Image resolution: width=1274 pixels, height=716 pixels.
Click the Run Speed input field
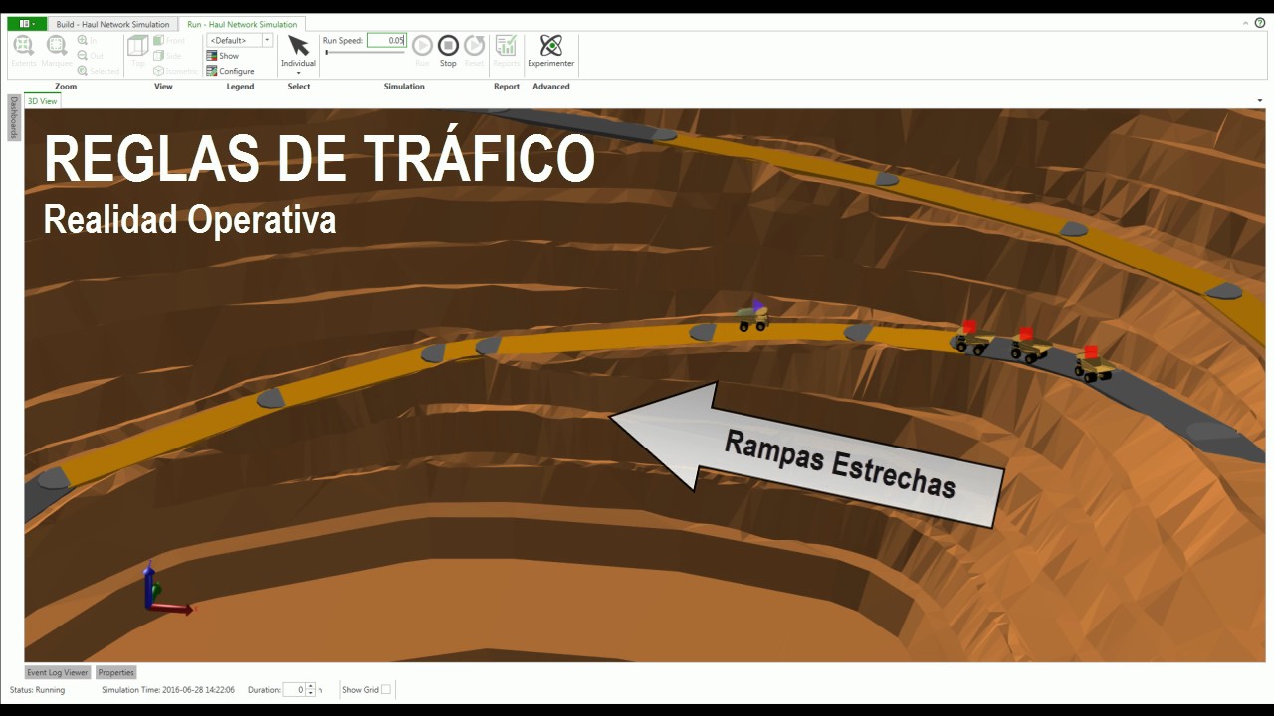(386, 41)
